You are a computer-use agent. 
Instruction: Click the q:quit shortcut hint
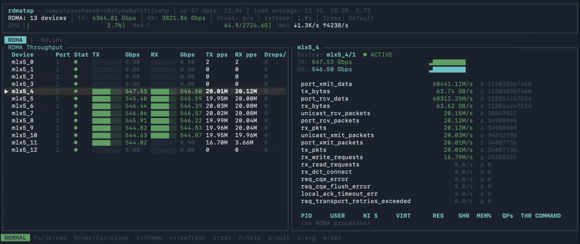click(279, 238)
